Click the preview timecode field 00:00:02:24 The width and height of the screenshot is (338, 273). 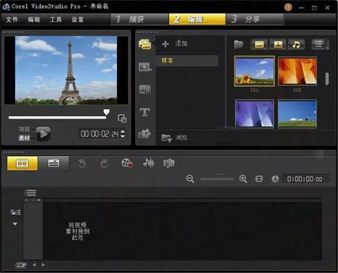pos(99,134)
